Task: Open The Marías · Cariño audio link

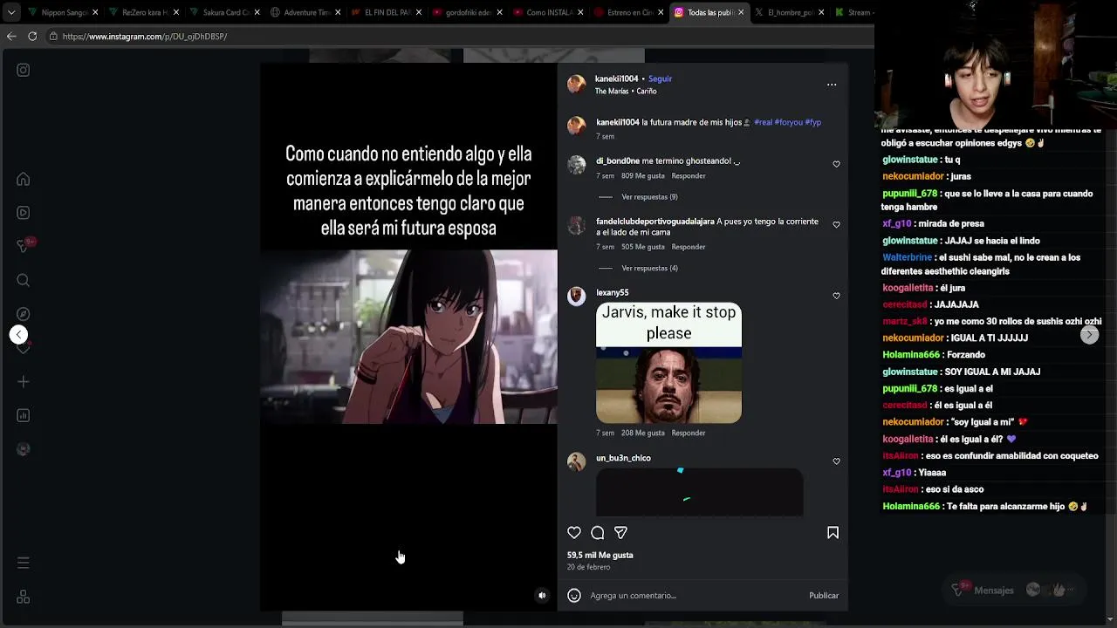Action: pos(626,92)
